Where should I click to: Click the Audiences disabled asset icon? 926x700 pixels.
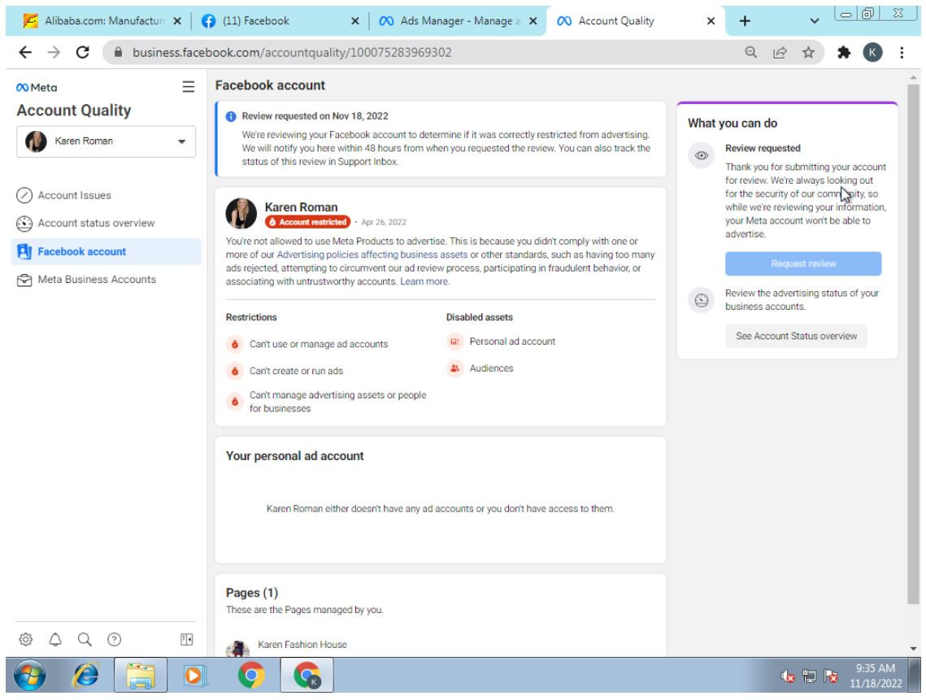point(454,368)
